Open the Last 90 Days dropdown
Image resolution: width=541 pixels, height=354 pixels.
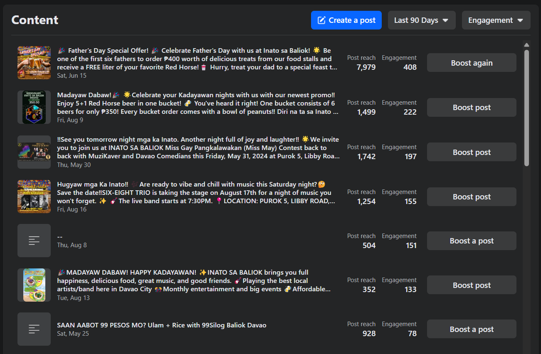pos(422,20)
